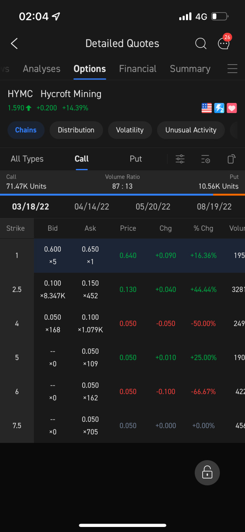Viewport: 245px width, 532px height.
Task: Choose the 04/14/22 expiration date
Action: tap(92, 207)
